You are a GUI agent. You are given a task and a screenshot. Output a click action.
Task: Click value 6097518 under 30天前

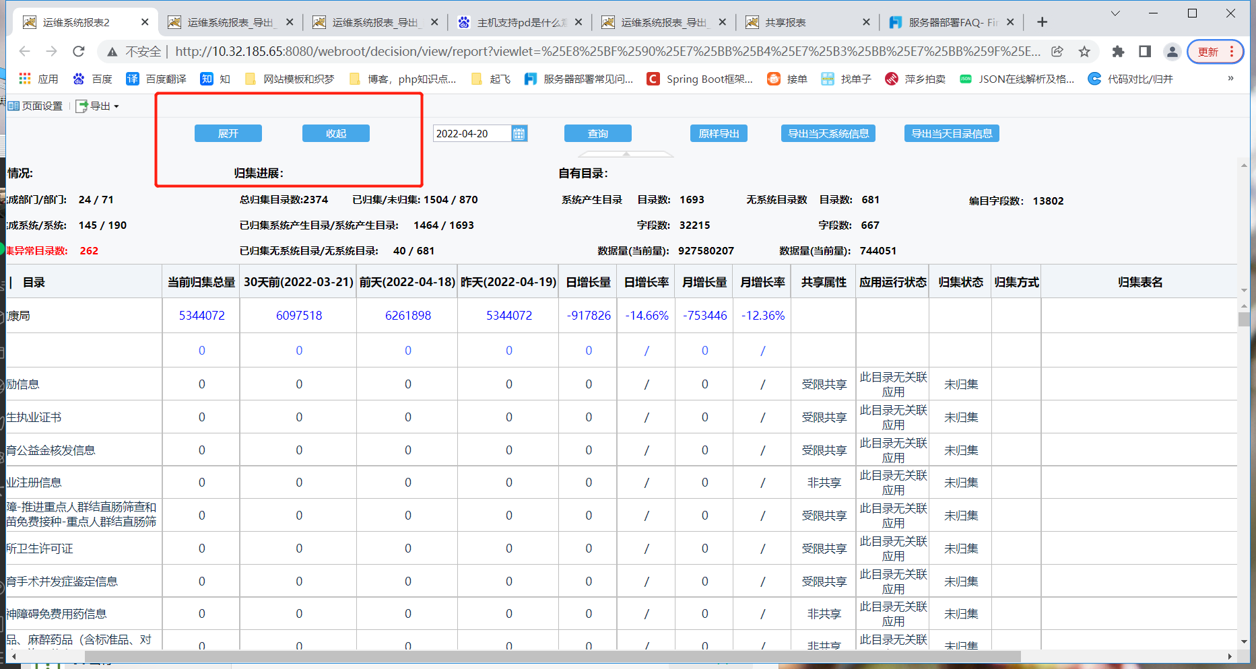click(x=299, y=315)
